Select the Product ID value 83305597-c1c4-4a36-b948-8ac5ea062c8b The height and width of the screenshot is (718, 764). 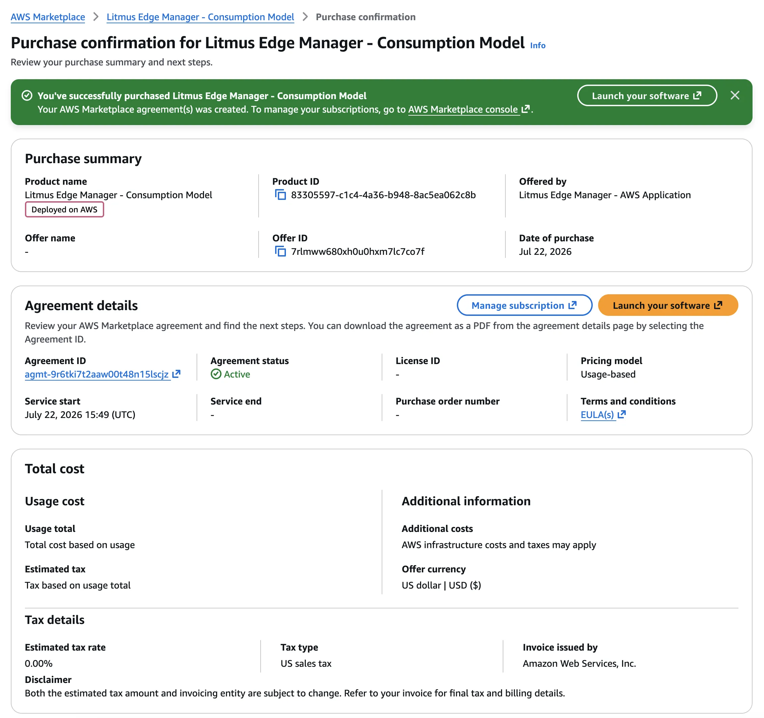point(383,195)
